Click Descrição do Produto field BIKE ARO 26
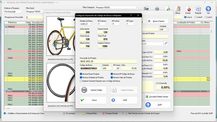Viewport: 217px width, 122px height. tap(108, 62)
